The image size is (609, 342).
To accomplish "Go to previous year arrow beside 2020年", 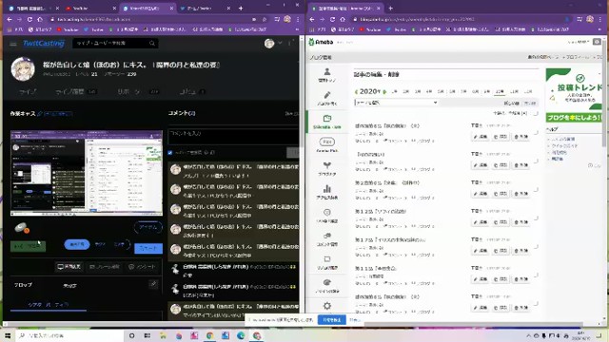I will [x=356, y=92].
